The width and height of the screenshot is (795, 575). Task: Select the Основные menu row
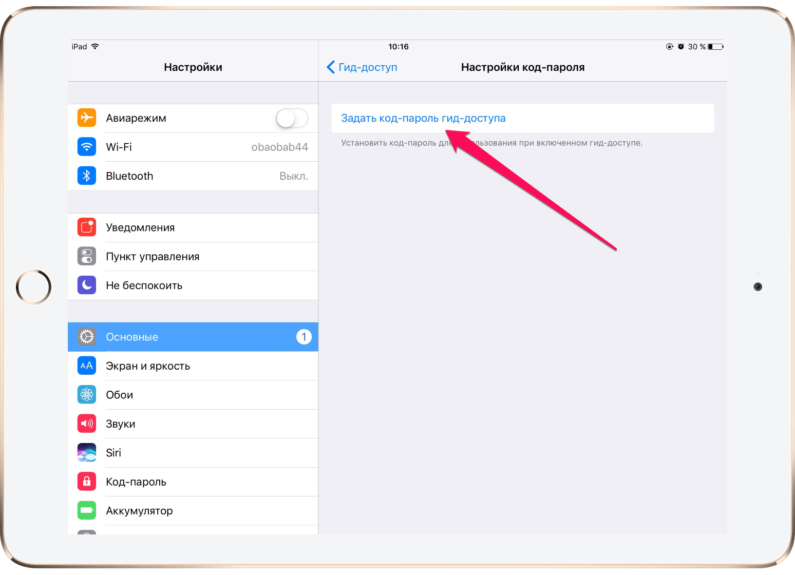click(x=193, y=337)
